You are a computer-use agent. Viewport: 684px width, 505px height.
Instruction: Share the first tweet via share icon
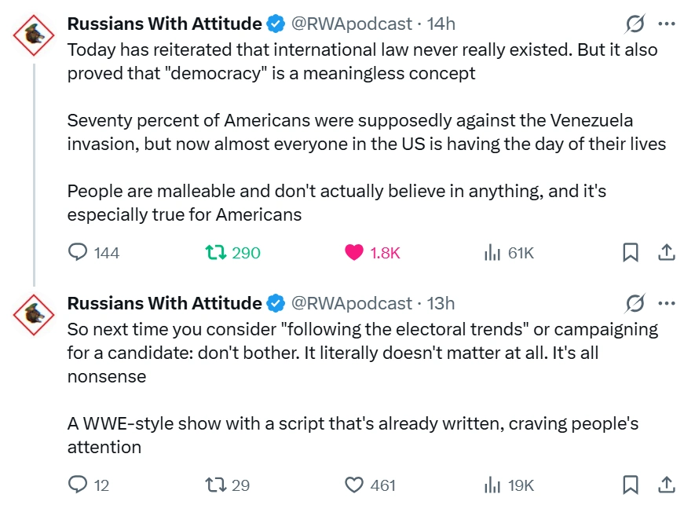[x=666, y=253]
